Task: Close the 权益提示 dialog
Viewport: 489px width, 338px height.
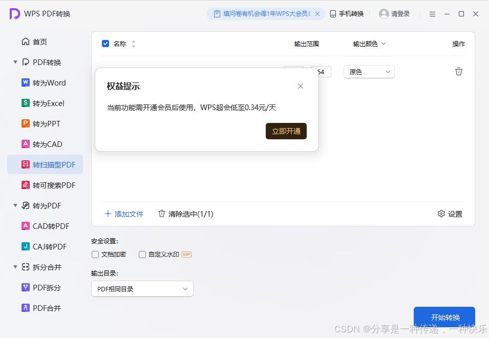Action: (x=301, y=86)
